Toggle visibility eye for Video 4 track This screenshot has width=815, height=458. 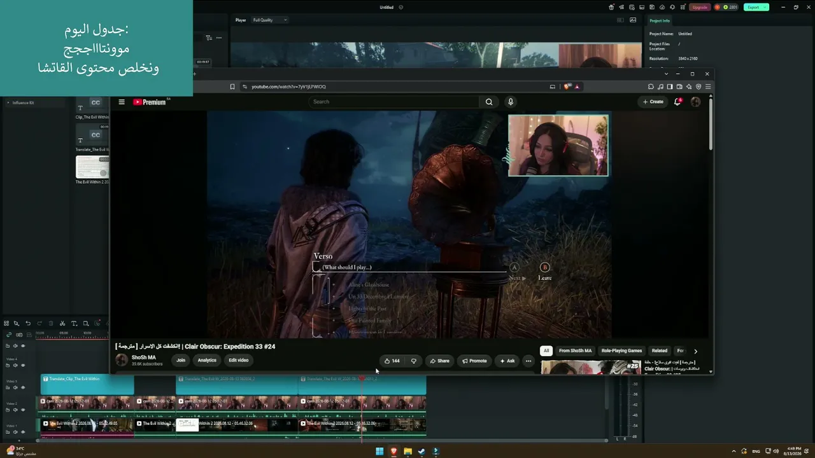click(23, 365)
